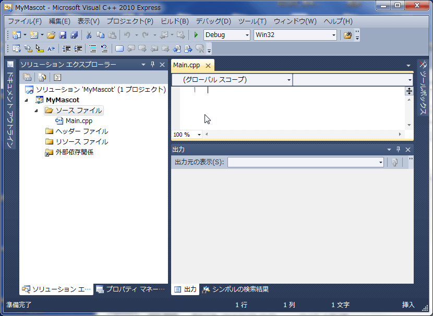Click the Add New Item toolbar icon
433x316 pixels.
click(x=34, y=35)
